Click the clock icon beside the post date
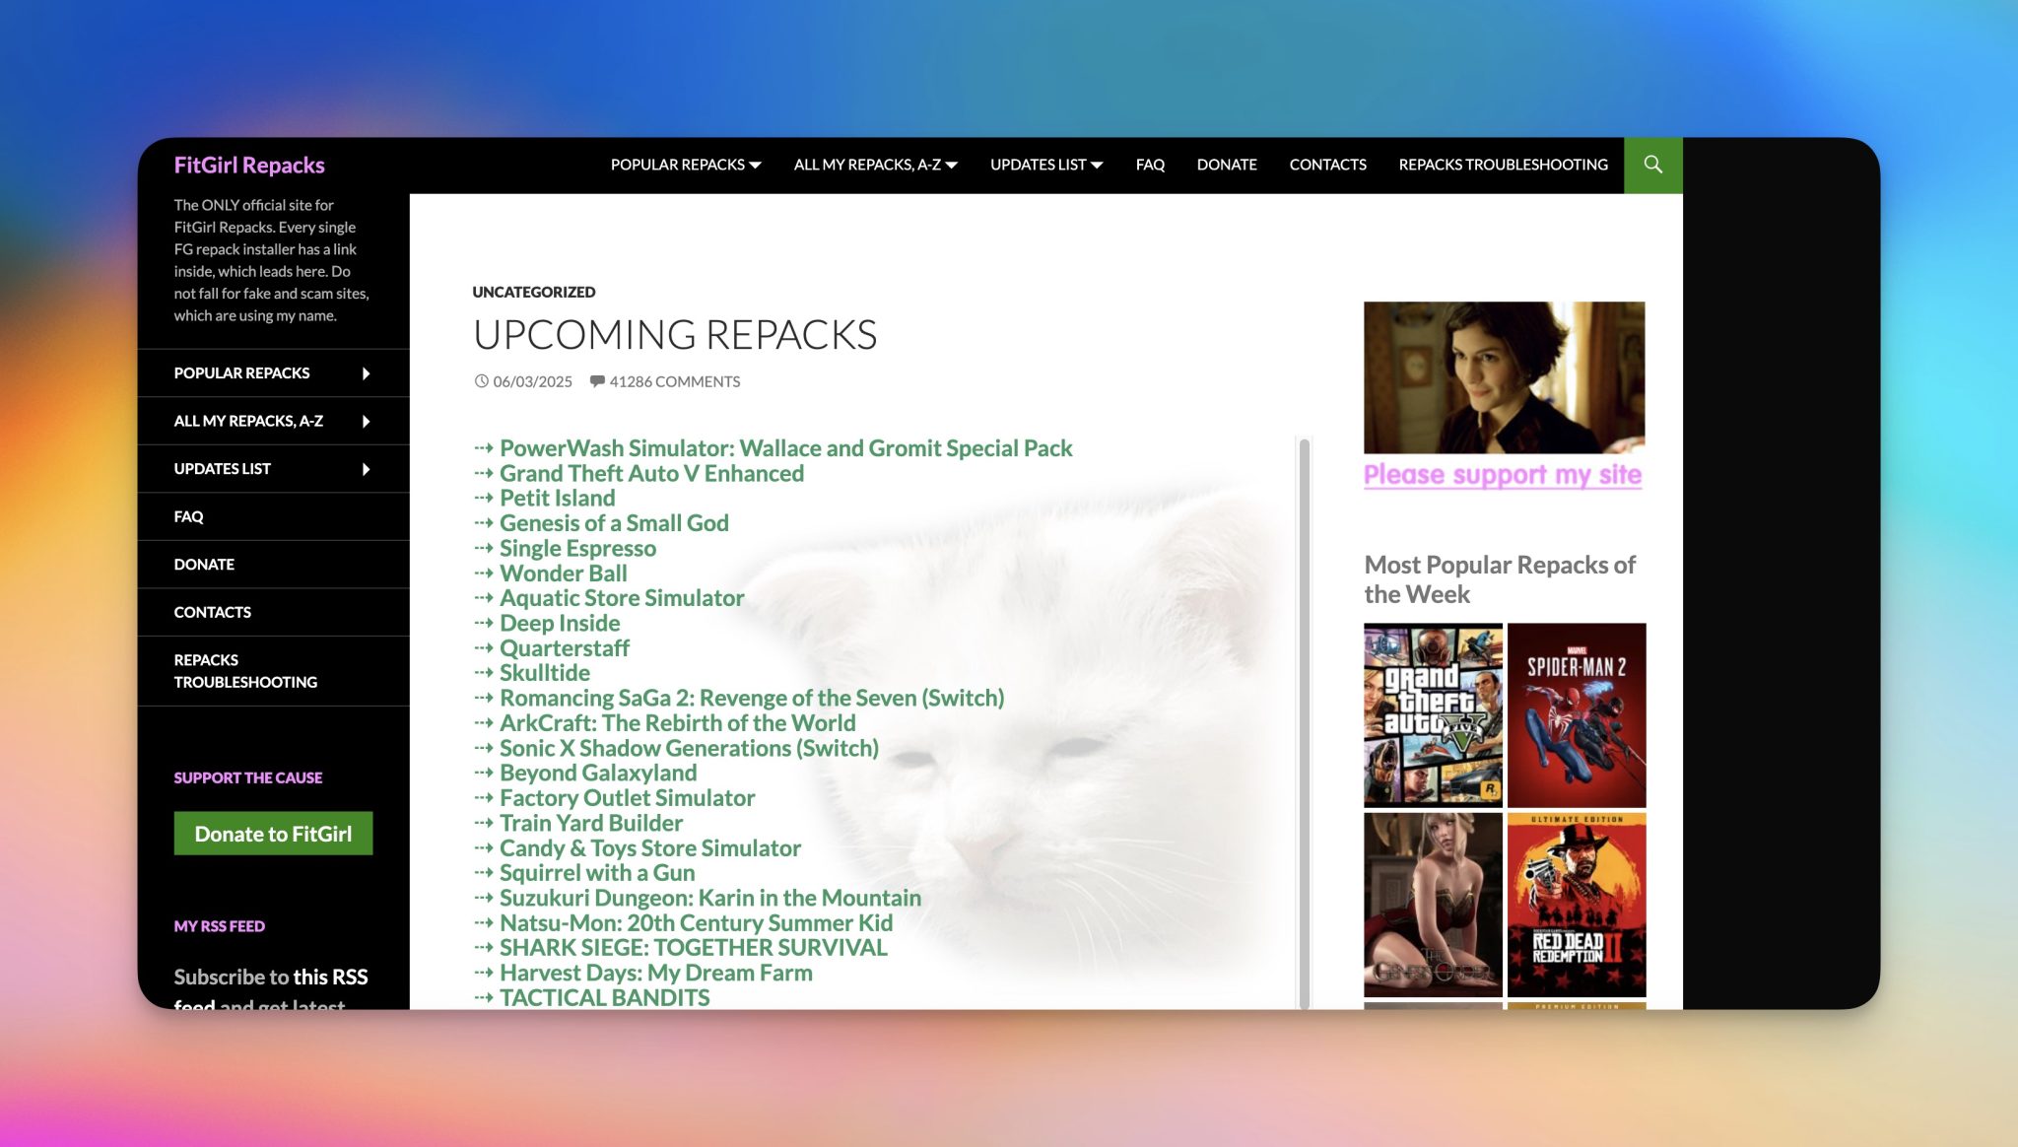The image size is (2018, 1147). click(481, 381)
